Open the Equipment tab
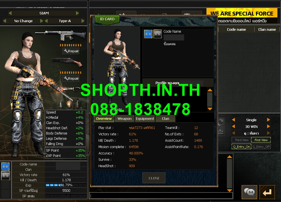 pyautogui.click(x=145, y=119)
